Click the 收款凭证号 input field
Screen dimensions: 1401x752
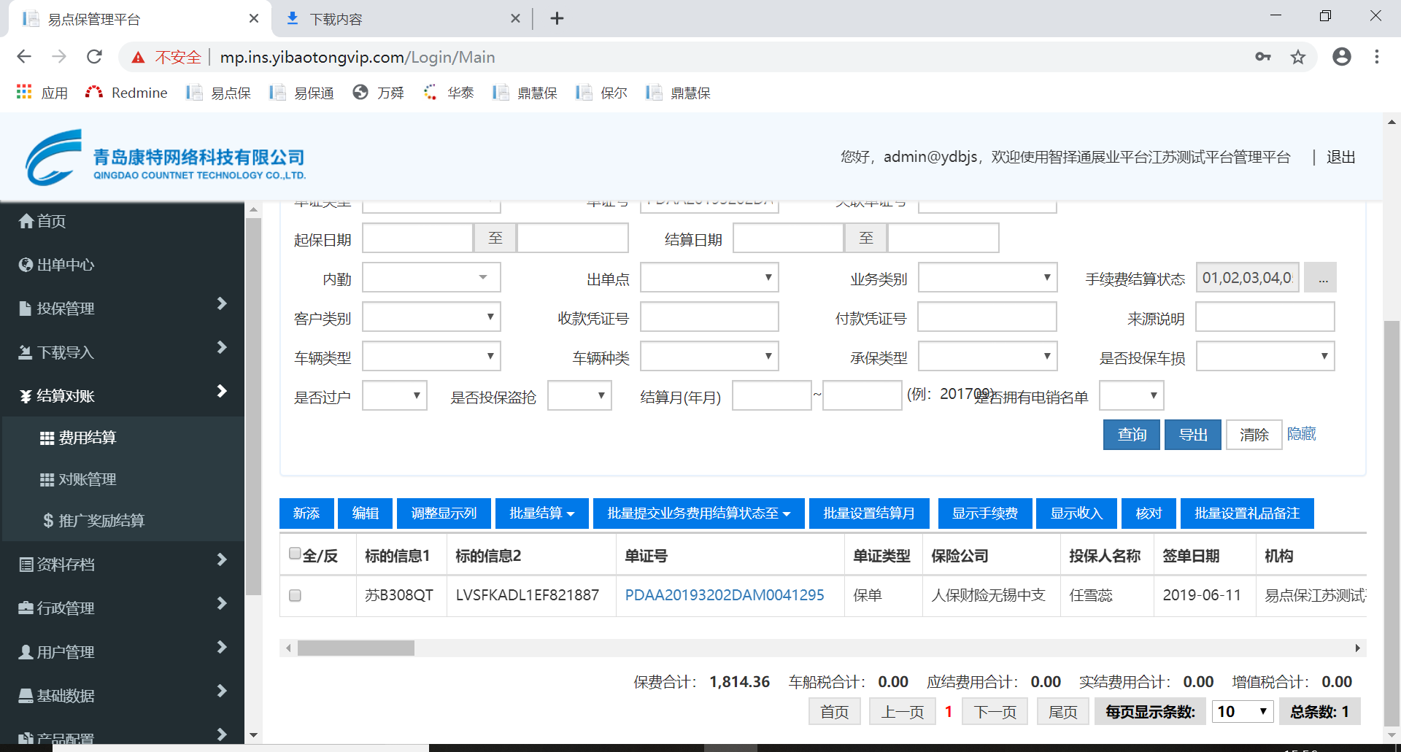click(x=709, y=317)
